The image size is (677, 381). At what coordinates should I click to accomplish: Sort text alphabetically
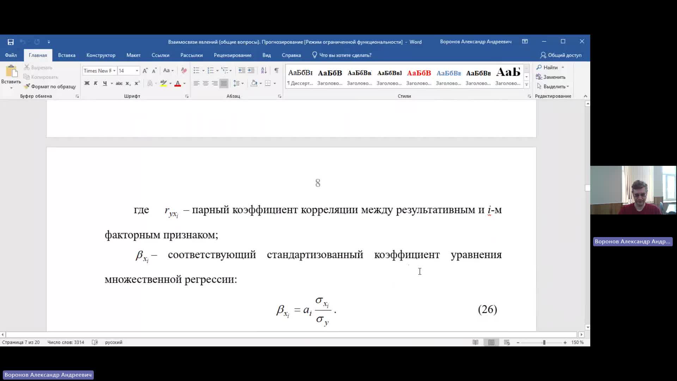click(264, 71)
